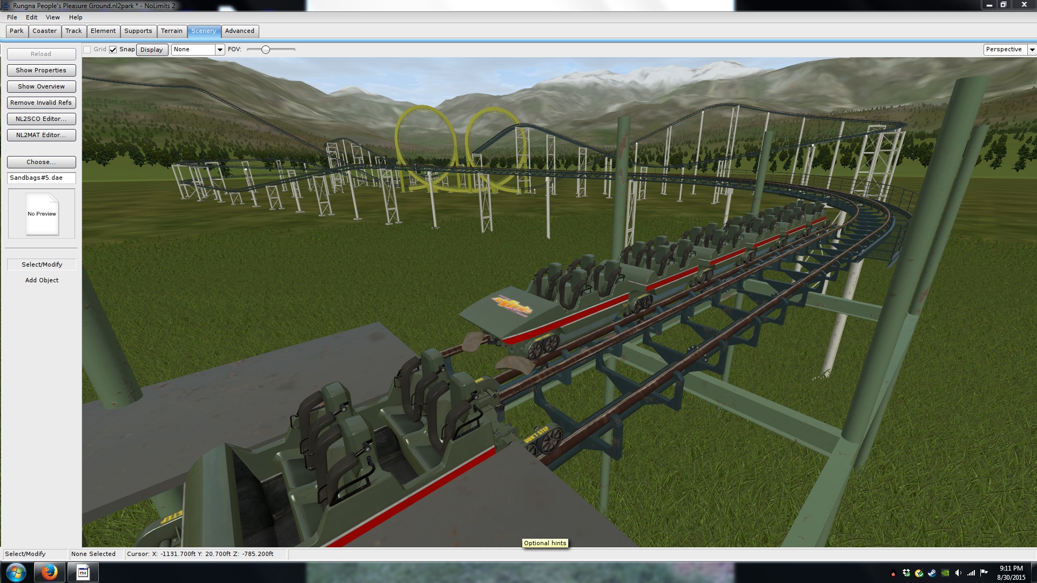
Task: Enable the Grid checkbox
Action: 87,50
